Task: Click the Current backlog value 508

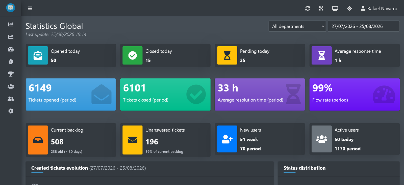Action: 57,142
